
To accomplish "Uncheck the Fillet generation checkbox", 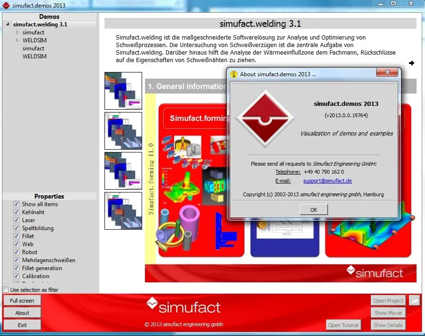I will click(16, 268).
